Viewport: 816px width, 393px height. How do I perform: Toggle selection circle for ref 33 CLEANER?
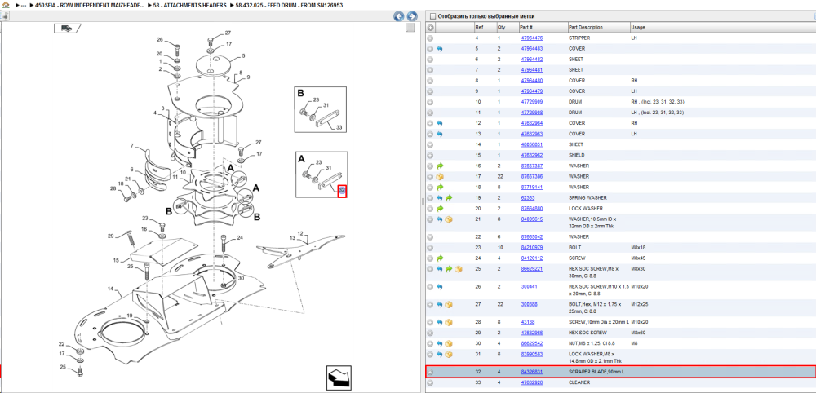(x=430, y=382)
